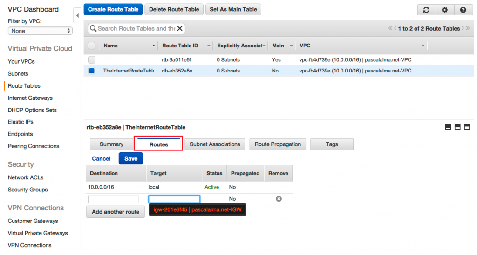
Task: Toggle the select-all route tables checkbox
Action: (x=91, y=46)
